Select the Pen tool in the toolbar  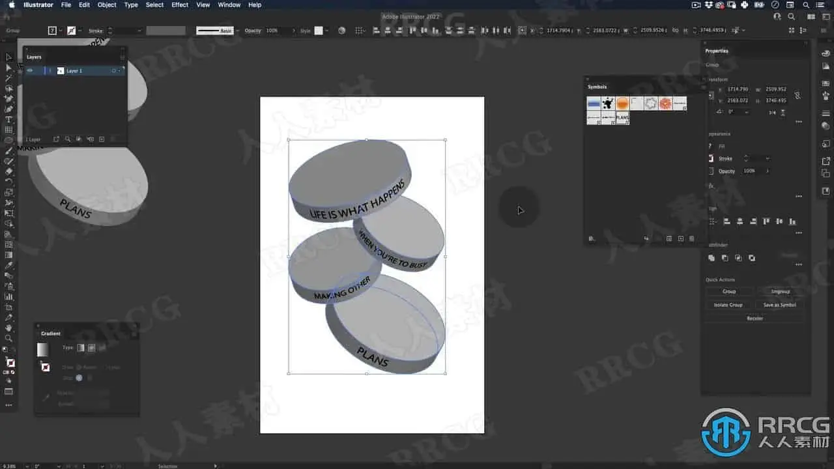coord(8,98)
